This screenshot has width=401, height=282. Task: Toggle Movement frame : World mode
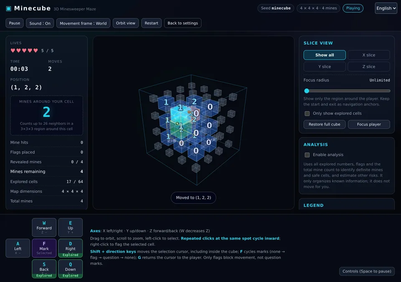83,23
